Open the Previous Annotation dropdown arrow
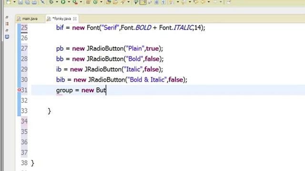This screenshot has height=171, width=305. coord(190,2)
